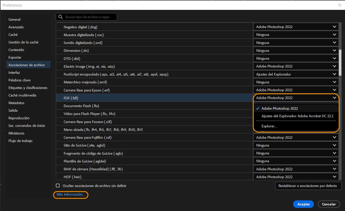Go to Caché preferences
Viewport: 345px width, 211px height.
pyautogui.click(x=28, y=35)
